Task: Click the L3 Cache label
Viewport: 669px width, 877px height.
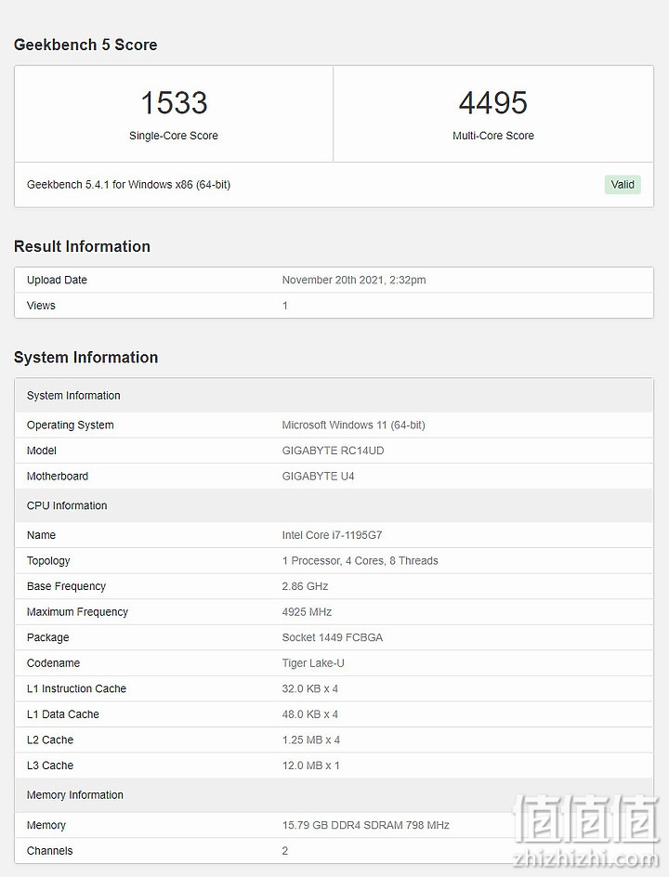Action: pos(50,766)
